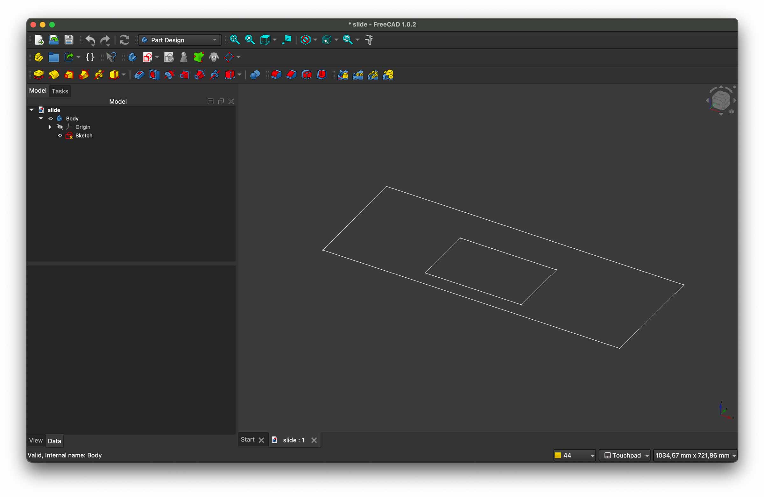Select the Revolution tool icon

(53, 75)
